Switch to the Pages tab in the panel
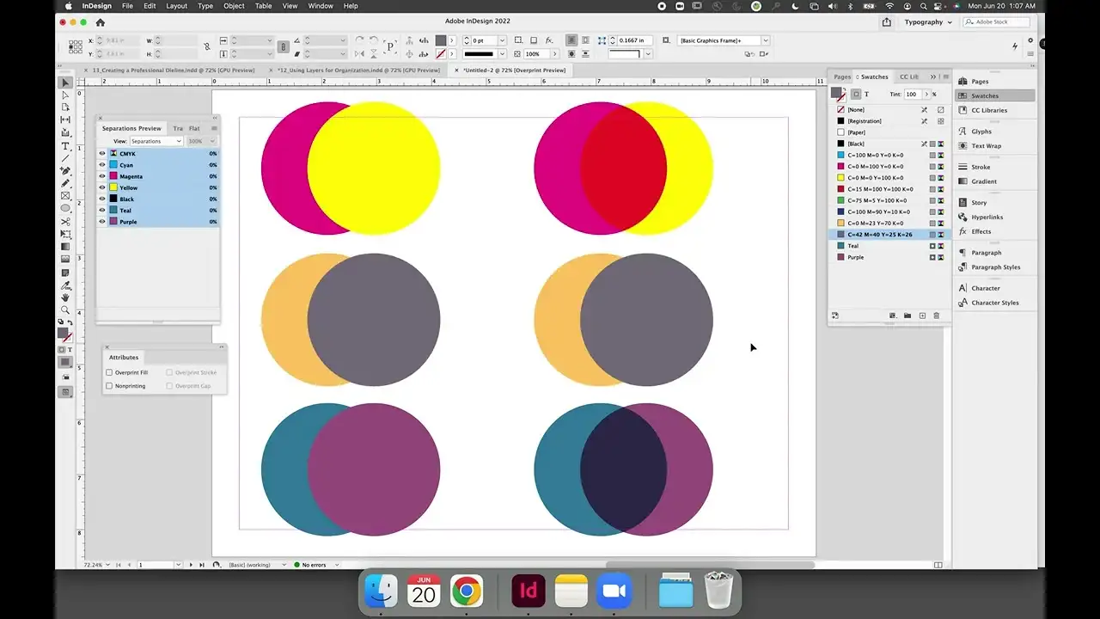The width and height of the screenshot is (1100, 619). 841,77
